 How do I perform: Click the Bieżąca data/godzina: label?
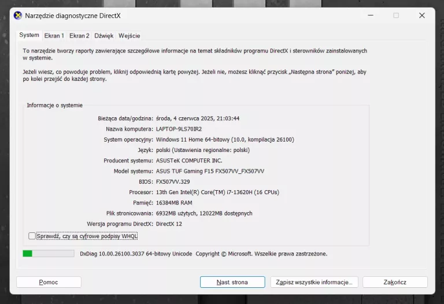pyautogui.click(x=125, y=118)
